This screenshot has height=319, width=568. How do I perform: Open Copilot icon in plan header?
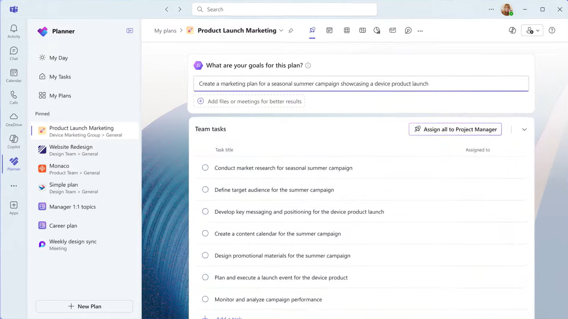(512, 30)
